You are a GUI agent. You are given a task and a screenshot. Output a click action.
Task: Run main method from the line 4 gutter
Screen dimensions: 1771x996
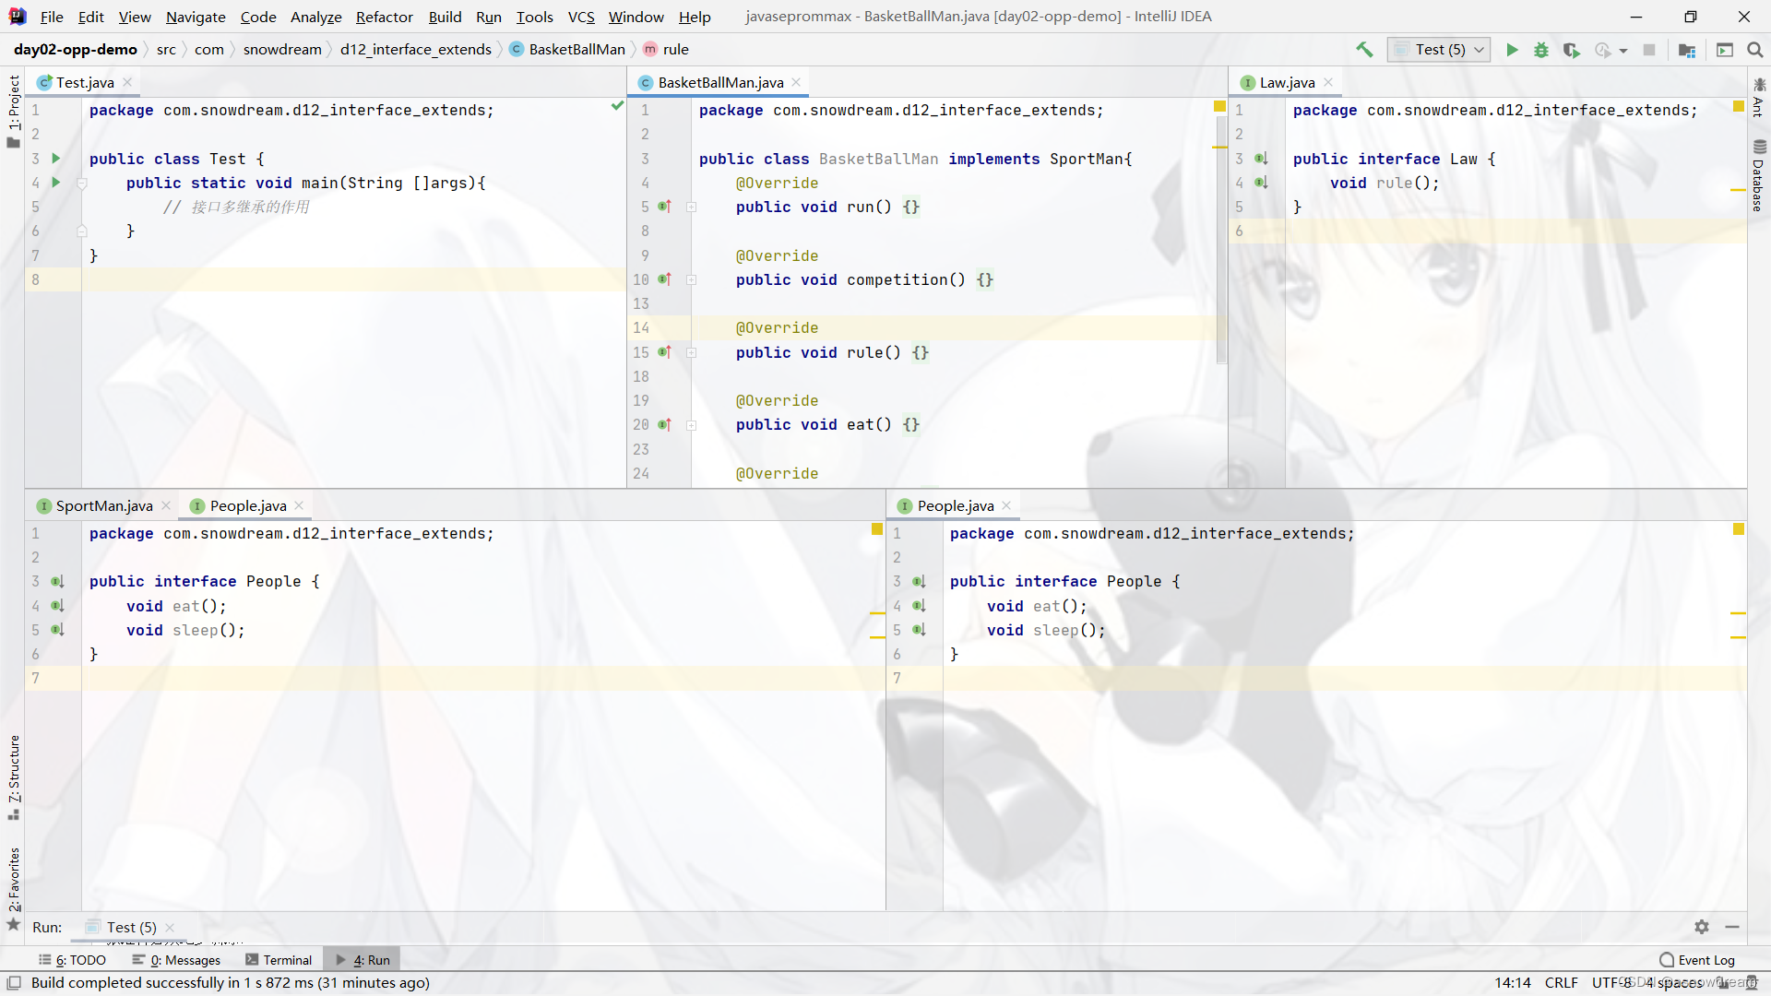click(56, 183)
